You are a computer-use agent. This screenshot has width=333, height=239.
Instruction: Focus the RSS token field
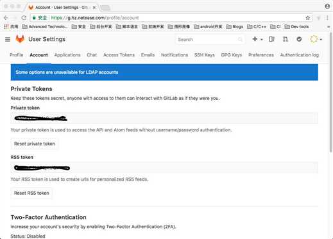tap(164, 168)
